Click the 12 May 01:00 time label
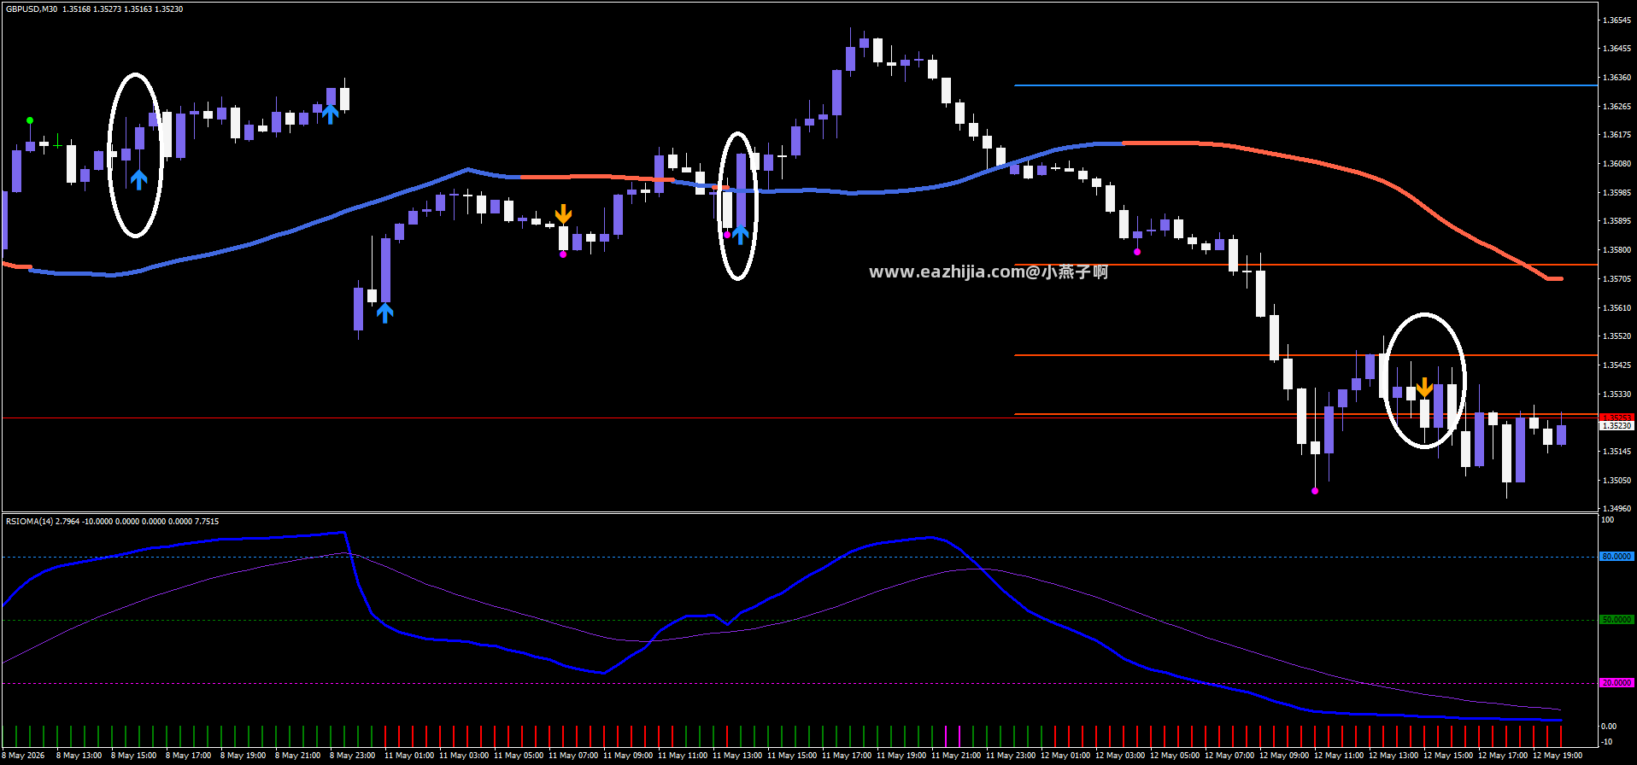Viewport: 1637px width, 765px height. coord(1065,756)
